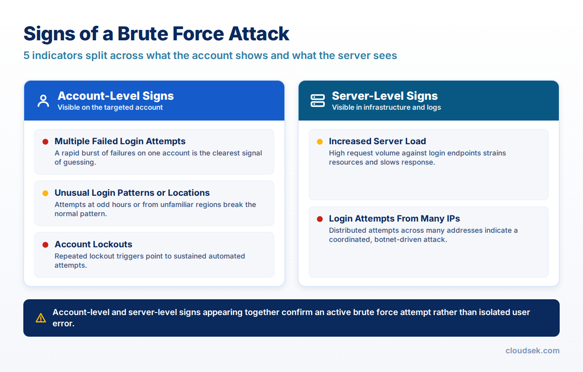
Task: Click the warning triangle icon in bottom banner
Action: [41, 318]
